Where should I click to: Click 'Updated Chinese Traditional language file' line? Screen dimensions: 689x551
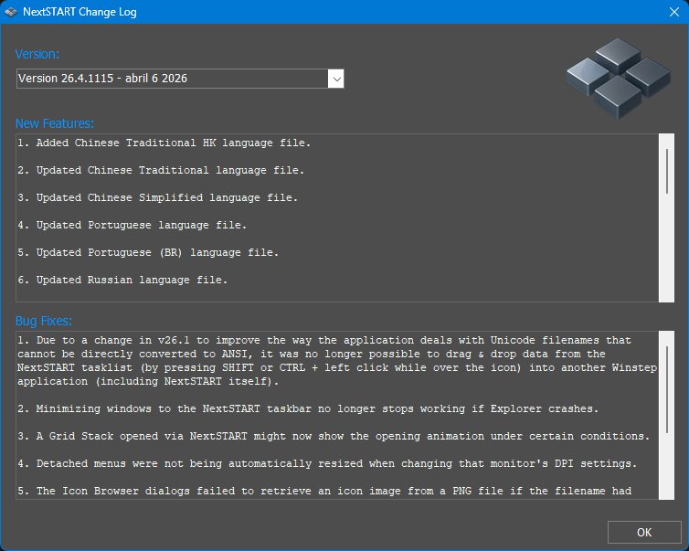coord(161,170)
